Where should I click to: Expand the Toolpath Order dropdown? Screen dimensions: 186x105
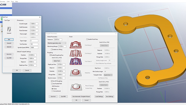tap(108, 75)
